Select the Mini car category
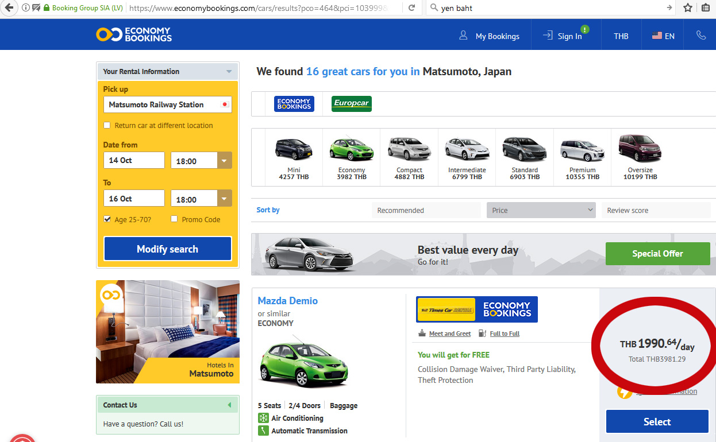 (x=294, y=157)
